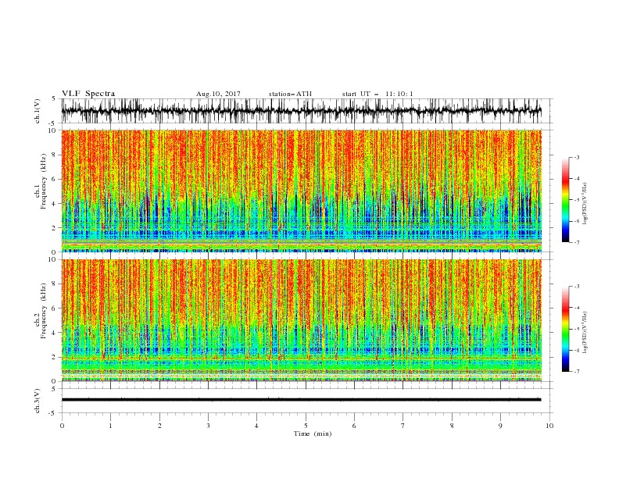Click the ch.2 spectrogram color scale bar
Viewport: 619px width, 478px height.
pyautogui.click(x=565, y=329)
